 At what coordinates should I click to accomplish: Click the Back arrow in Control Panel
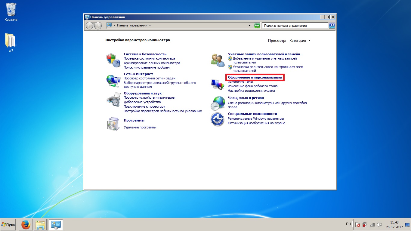point(90,26)
